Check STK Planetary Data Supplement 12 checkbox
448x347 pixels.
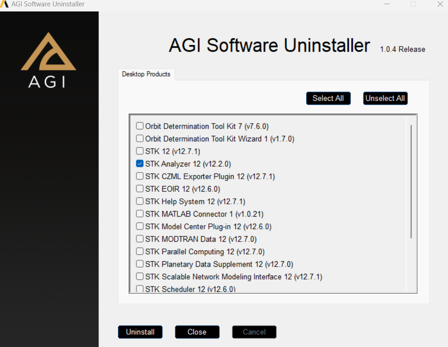tap(140, 264)
